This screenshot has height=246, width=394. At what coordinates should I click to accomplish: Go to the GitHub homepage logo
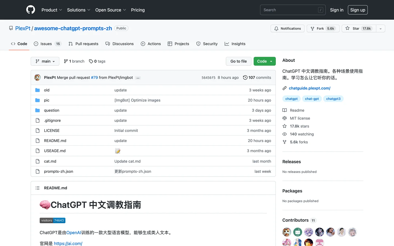pyautogui.click(x=31, y=10)
